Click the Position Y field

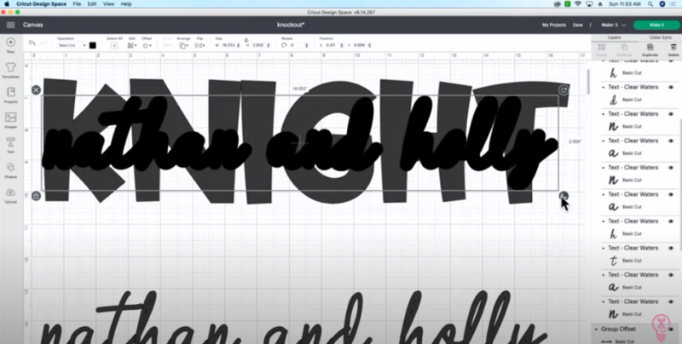pyautogui.click(x=361, y=45)
